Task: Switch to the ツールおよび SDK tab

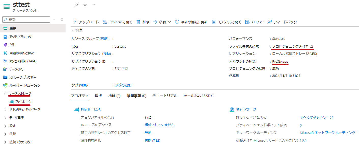Action: tap(198, 96)
